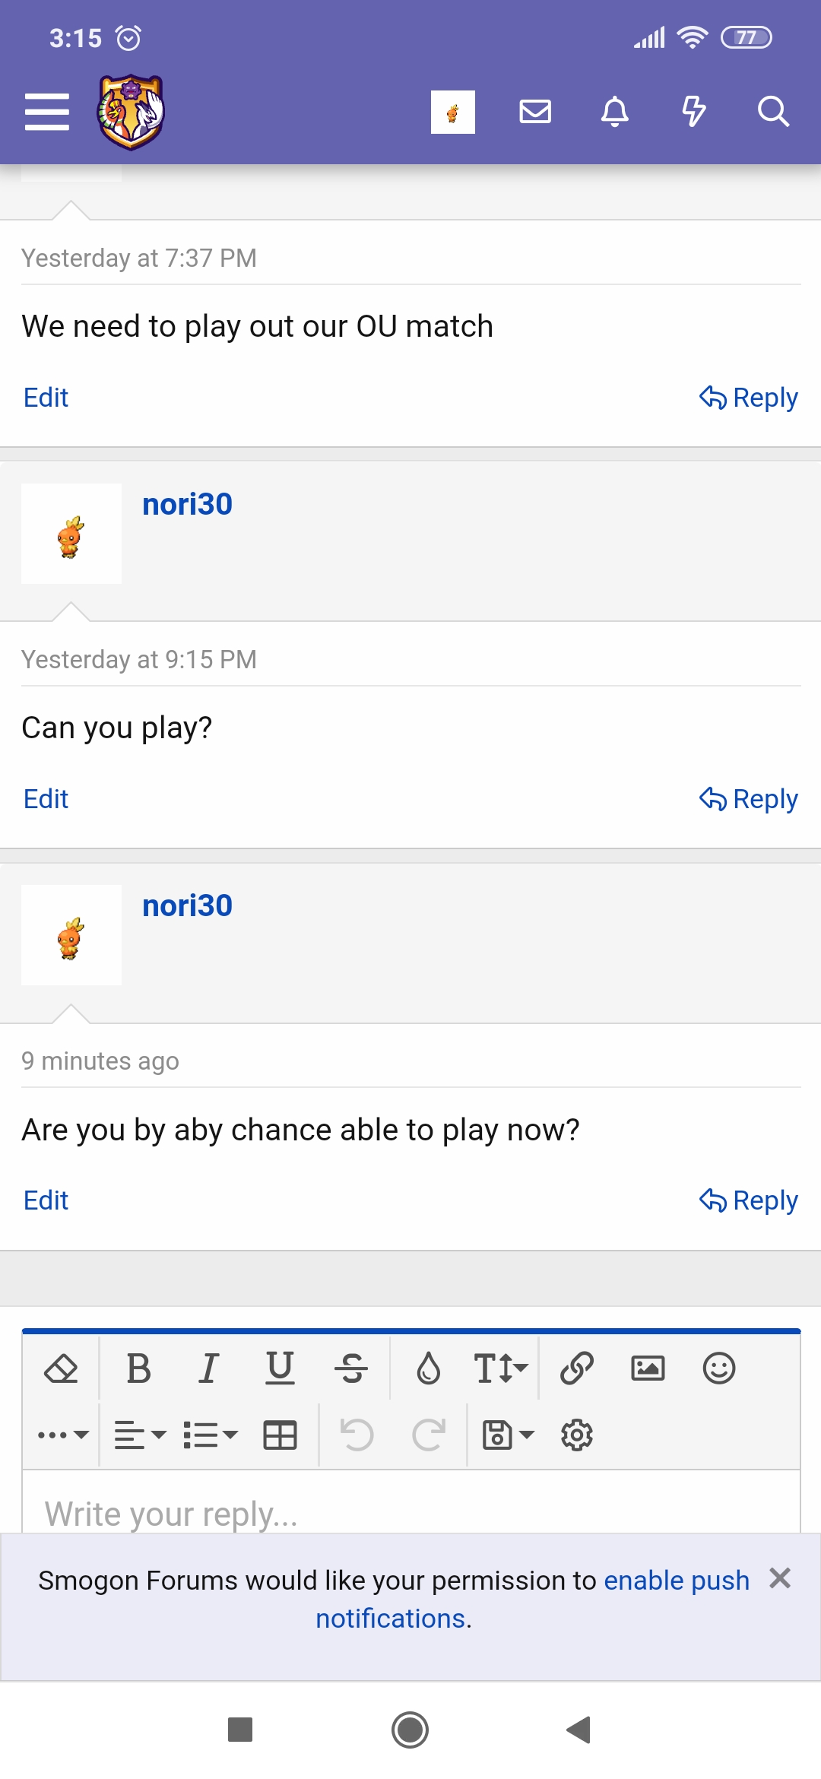This screenshot has height=1779, width=821.
Task: Open the search magnifier icon
Action: 773,112
